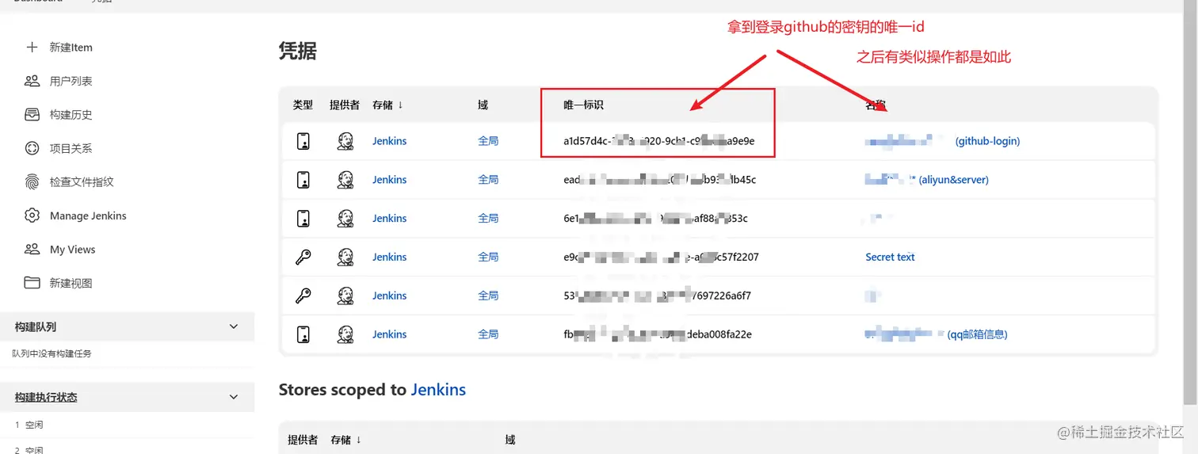Click the 域 header in credentials table

click(483, 105)
